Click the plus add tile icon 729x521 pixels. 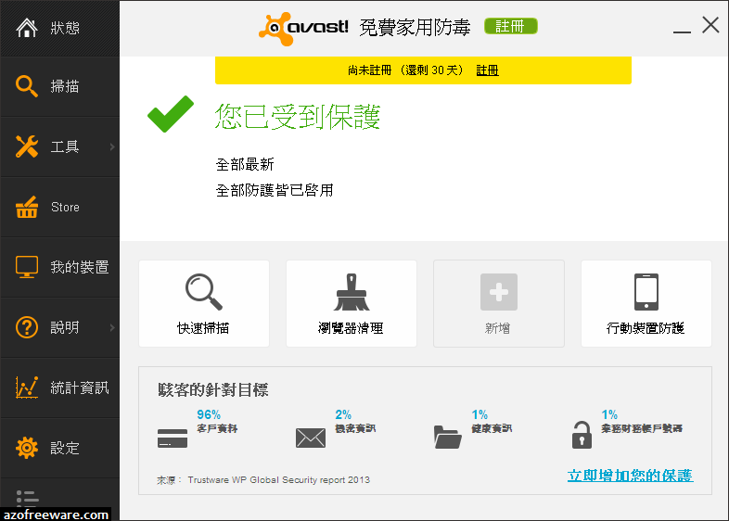coord(499,292)
